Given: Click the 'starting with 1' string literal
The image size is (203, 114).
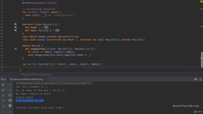Looking at the screenshot, I should [64, 15].
